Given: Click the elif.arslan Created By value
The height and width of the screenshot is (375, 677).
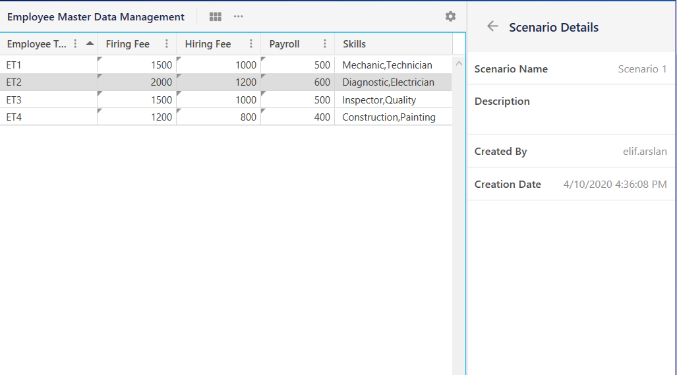Looking at the screenshot, I should pos(645,151).
